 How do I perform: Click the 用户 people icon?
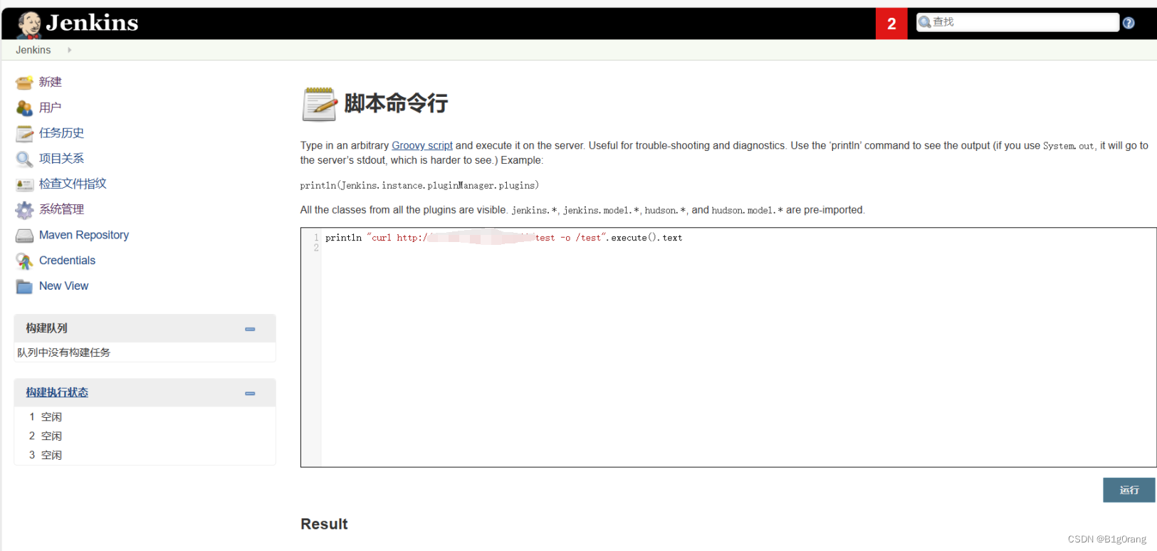[x=24, y=108]
